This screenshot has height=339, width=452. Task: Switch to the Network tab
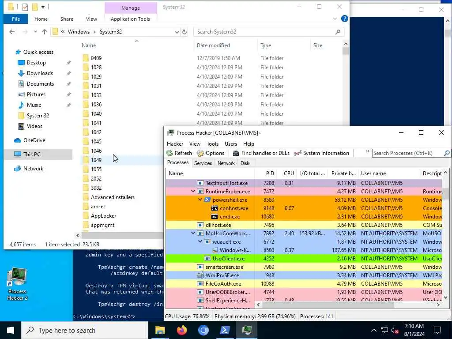pyautogui.click(x=226, y=163)
